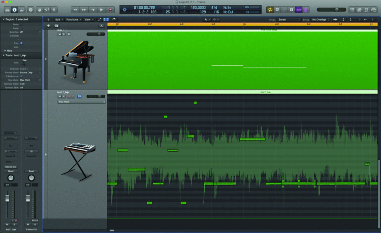Solo the Inst 1_bip track header
381x233 pixels.
click(64, 97)
